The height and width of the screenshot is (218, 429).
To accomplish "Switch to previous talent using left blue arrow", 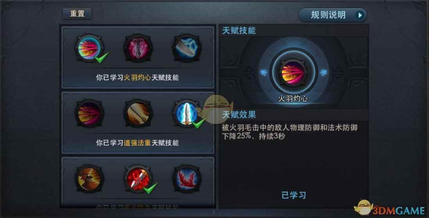I will point(263,73).
